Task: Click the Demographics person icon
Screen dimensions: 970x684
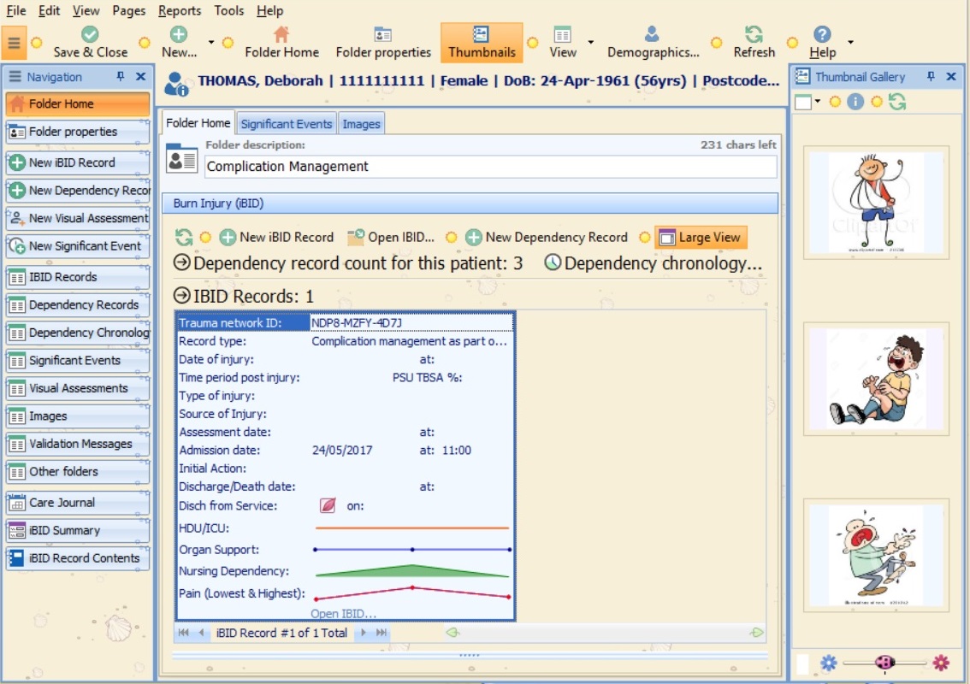Action: [652, 34]
